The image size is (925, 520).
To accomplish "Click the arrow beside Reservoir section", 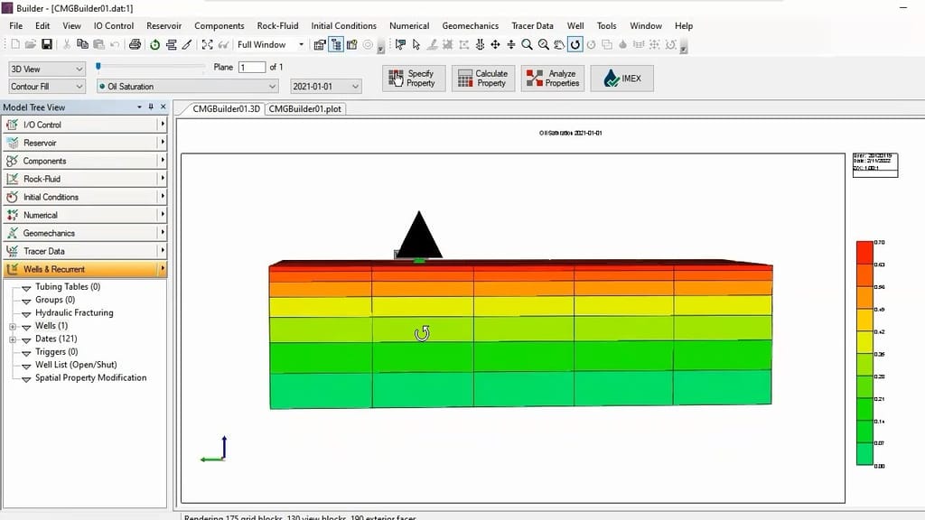I will coord(163,143).
